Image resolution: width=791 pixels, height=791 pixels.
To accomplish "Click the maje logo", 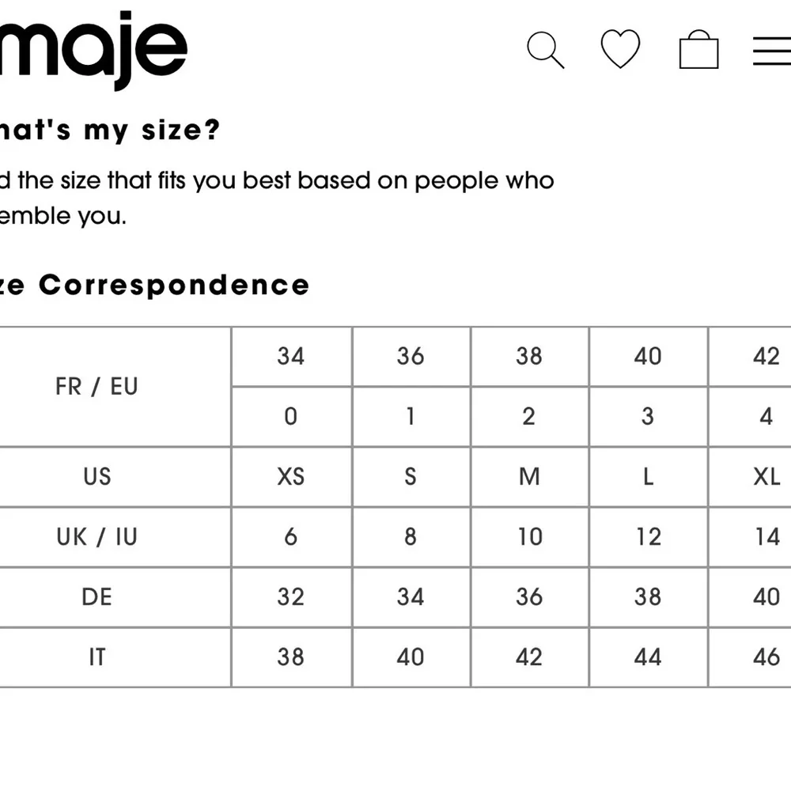I will point(93,49).
